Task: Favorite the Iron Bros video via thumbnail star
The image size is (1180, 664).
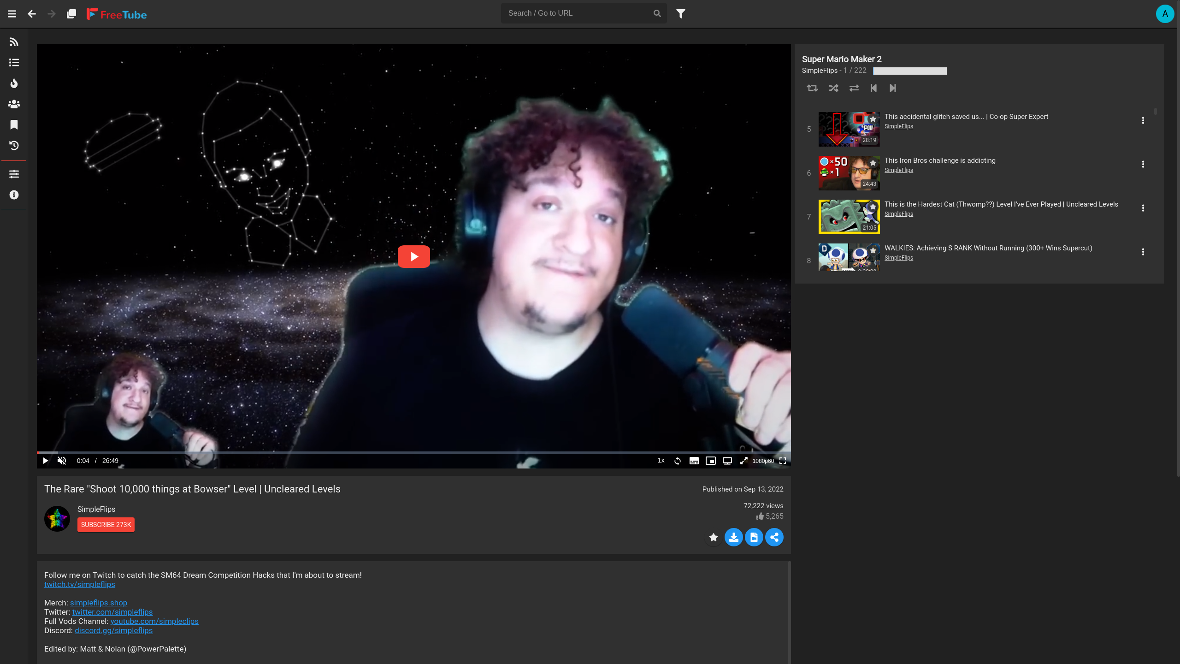Action: point(873,163)
